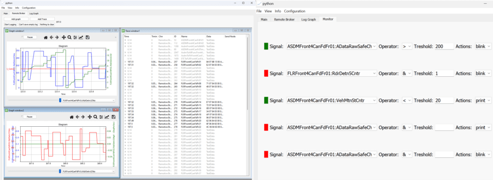Open Actions dropdown in RdrDetn5Cntr row
493x180 pixels.
click(483, 73)
